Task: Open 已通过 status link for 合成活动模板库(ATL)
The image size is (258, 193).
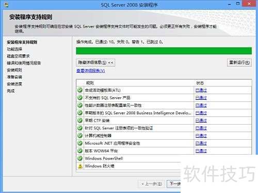Action: tap(201, 90)
